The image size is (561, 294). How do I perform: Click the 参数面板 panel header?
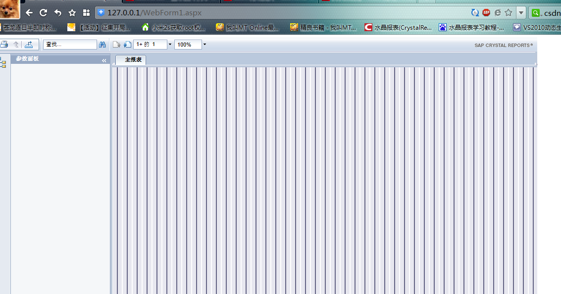point(60,59)
